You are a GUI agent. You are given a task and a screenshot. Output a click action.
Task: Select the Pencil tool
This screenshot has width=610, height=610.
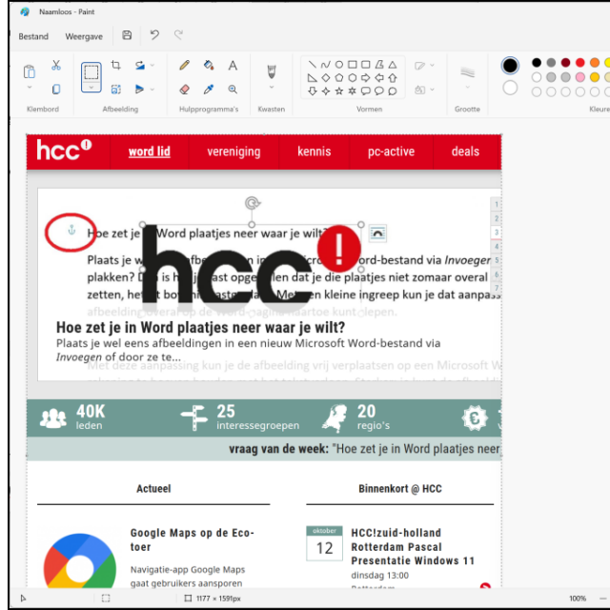click(184, 65)
